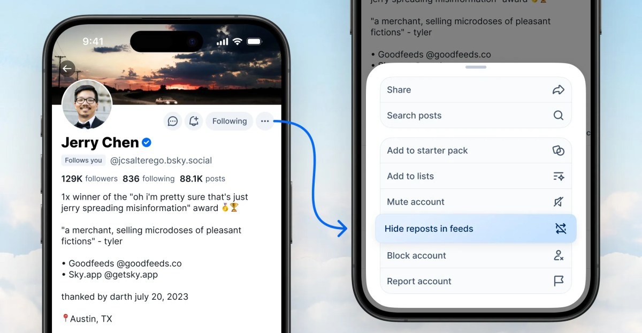This screenshot has height=333, width=642.
Task: Tap the @goodfeeds.co mention in bio
Action: click(x=149, y=263)
